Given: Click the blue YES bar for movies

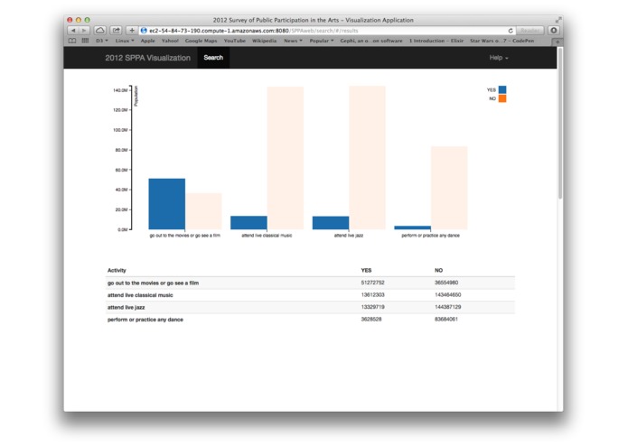Looking at the screenshot, I should tap(167, 204).
